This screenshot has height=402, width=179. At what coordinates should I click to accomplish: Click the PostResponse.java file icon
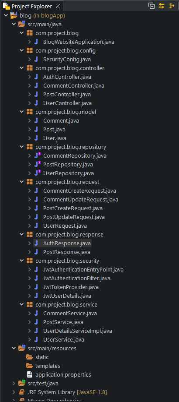click(36, 252)
